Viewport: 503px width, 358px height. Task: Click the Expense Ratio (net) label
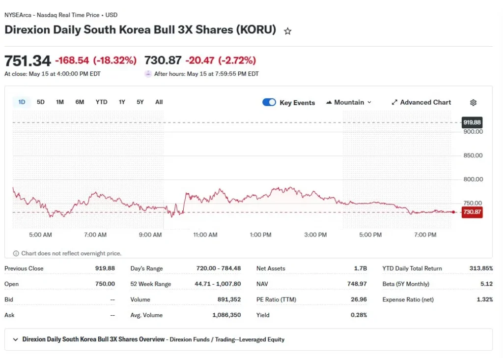pos(408,299)
